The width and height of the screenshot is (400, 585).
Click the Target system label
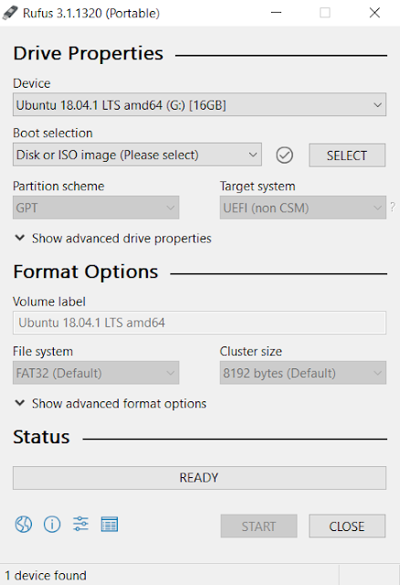point(258,186)
